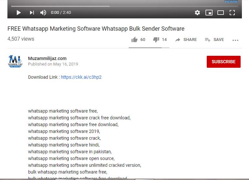Click the 0:00 / 2:40 time display

(x=61, y=12)
